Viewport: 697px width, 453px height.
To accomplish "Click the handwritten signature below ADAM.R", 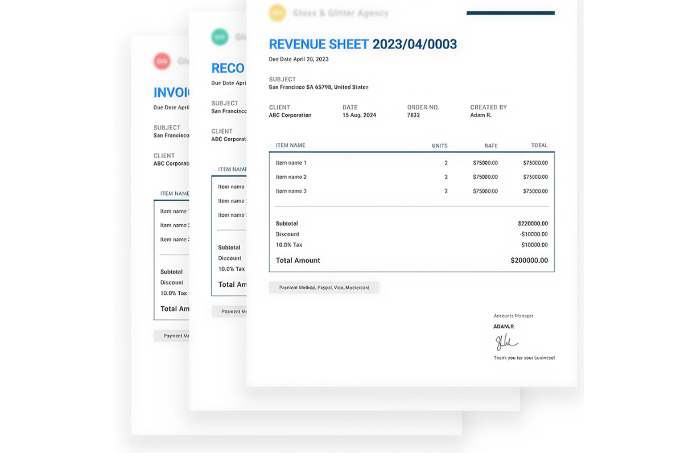I will click(506, 342).
